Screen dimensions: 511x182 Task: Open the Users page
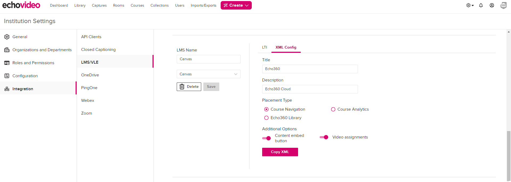(180, 5)
